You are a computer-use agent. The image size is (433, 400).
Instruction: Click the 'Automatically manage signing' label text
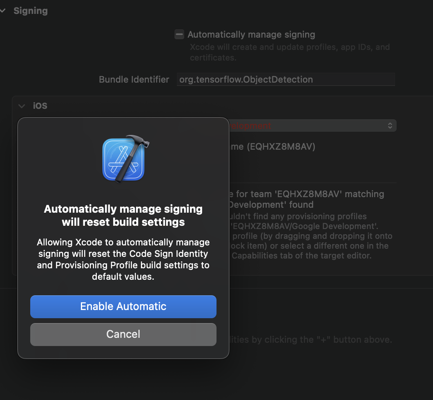click(x=251, y=34)
